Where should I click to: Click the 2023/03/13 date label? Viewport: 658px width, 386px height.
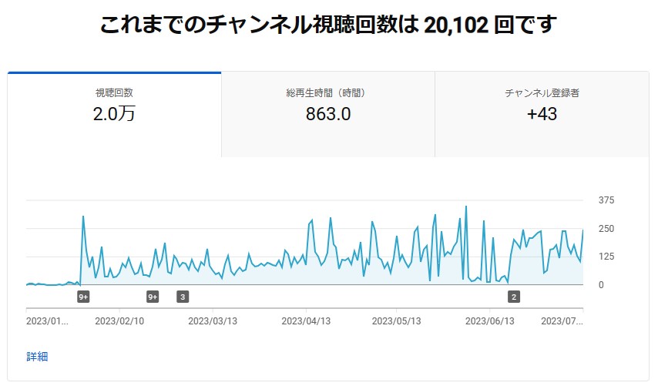(x=213, y=321)
